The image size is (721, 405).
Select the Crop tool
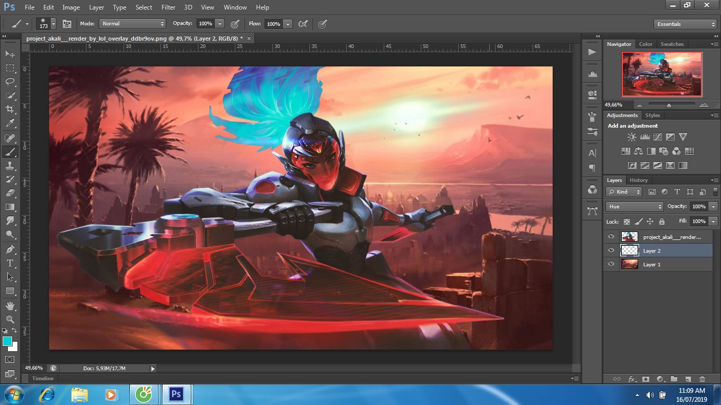pyautogui.click(x=10, y=109)
